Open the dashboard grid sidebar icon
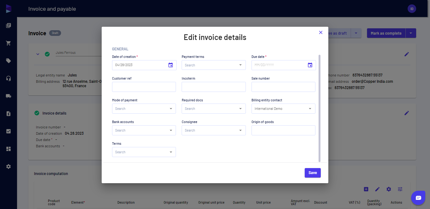Image resolution: width=430 pixels, height=209 pixels. click(8, 149)
